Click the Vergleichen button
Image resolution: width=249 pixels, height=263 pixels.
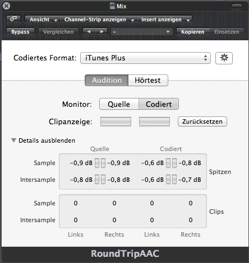pos(58,32)
